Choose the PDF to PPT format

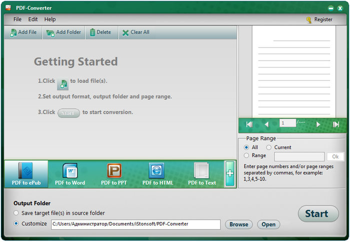coord(114,174)
